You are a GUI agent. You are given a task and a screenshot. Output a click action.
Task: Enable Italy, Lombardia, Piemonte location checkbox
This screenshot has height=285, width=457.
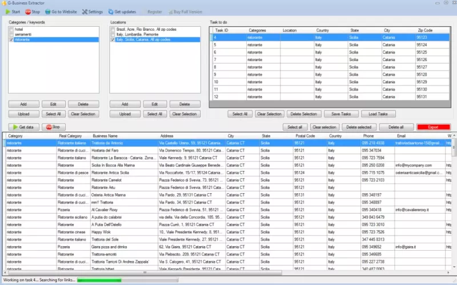click(113, 34)
